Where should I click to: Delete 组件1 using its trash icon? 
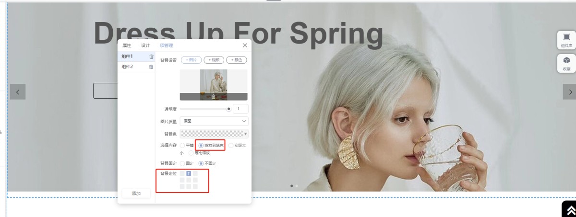pyautogui.click(x=151, y=57)
